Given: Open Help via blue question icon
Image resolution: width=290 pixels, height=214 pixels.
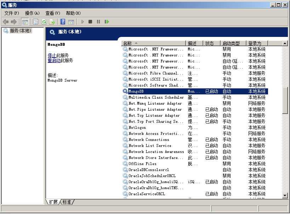Looking at the screenshot, I should (x=63, y=22).
